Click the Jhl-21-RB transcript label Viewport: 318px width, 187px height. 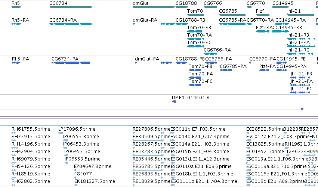[298, 35]
